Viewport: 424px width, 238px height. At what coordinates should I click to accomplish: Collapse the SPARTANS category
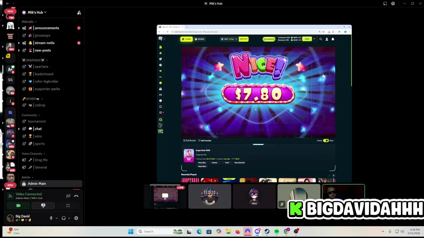[x=35, y=60]
